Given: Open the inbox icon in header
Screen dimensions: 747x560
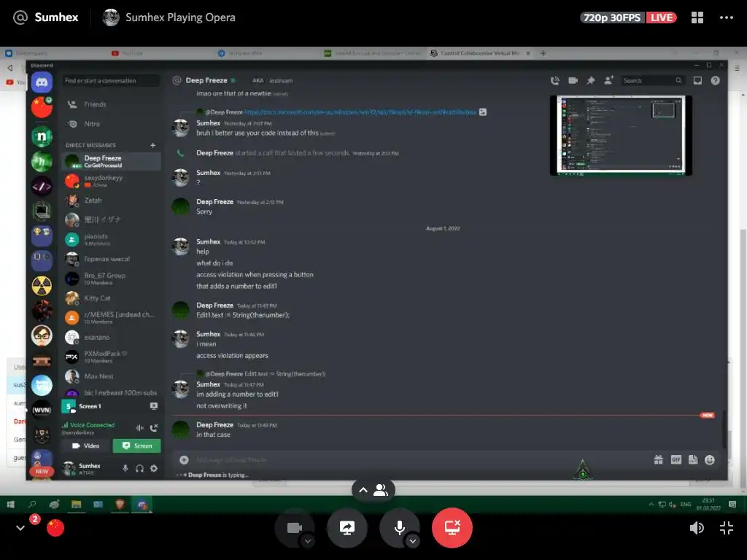Looking at the screenshot, I should (x=697, y=80).
